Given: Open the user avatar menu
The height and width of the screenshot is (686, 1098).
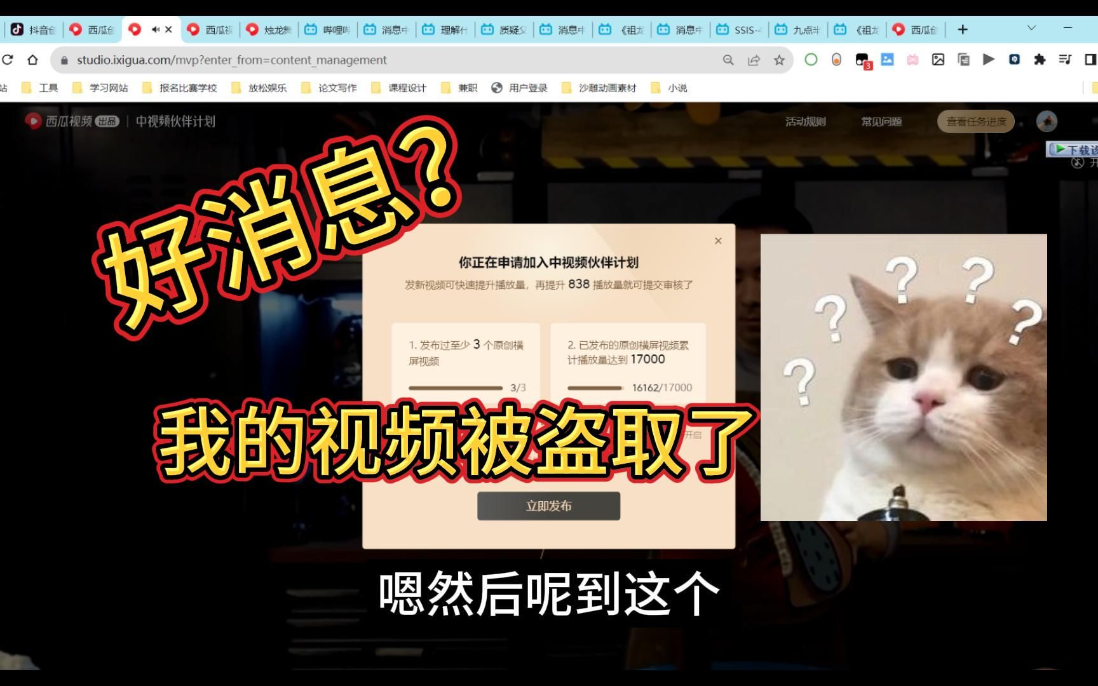Looking at the screenshot, I should (x=1047, y=121).
